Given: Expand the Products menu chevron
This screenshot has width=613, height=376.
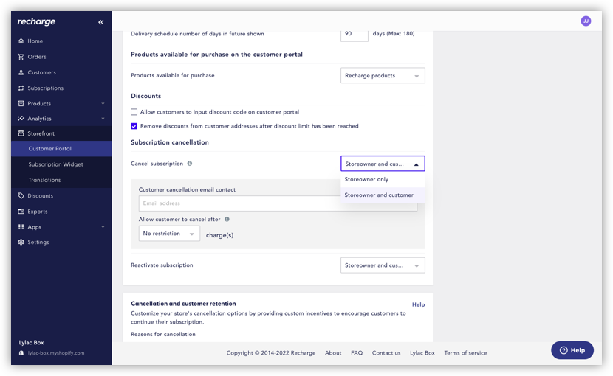Looking at the screenshot, I should [x=103, y=103].
